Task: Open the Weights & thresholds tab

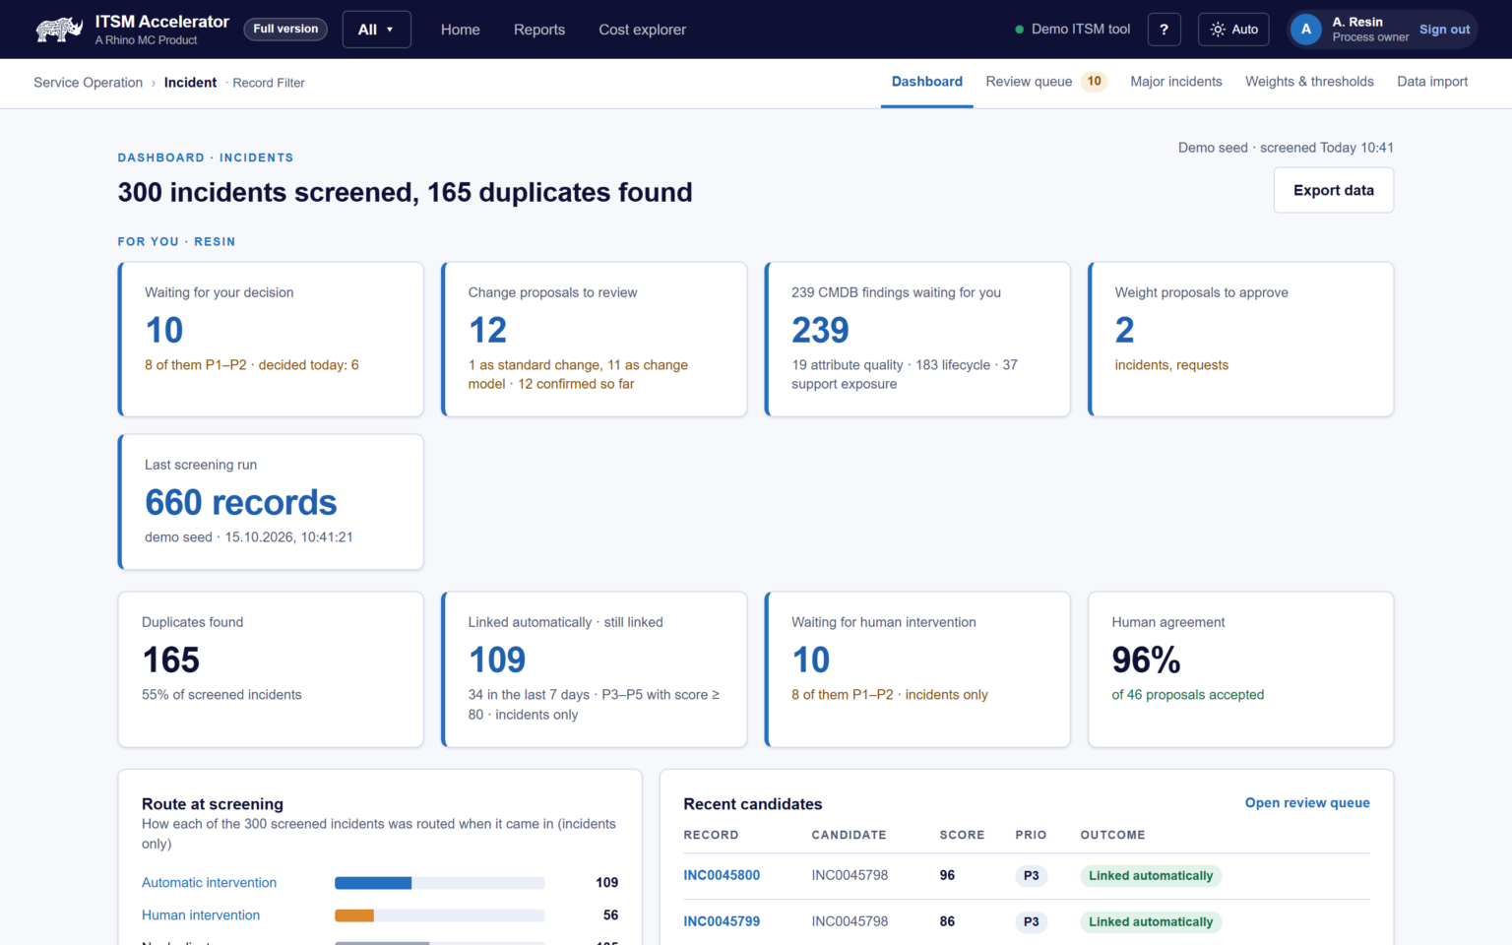Action: point(1309,82)
